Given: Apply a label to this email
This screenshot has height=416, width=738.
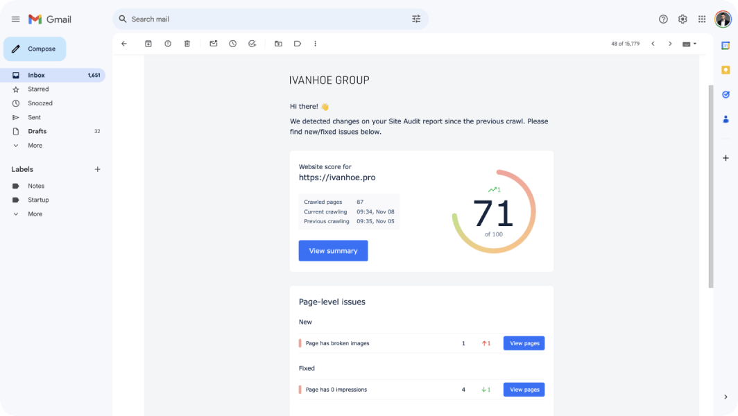Looking at the screenshot, I should pyautogui.click(x=298, y=44).
